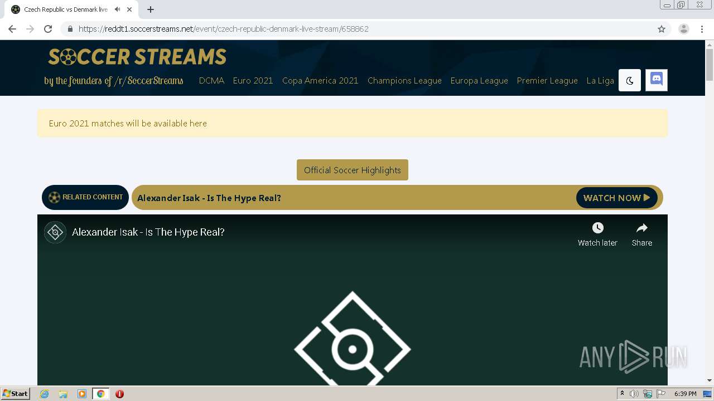Image resolution: width=714 pixels, height=401 pixels.
Task: Click the Euro 2021 matches notice banner
Action: pyautogui.click(x=353, y=123)
